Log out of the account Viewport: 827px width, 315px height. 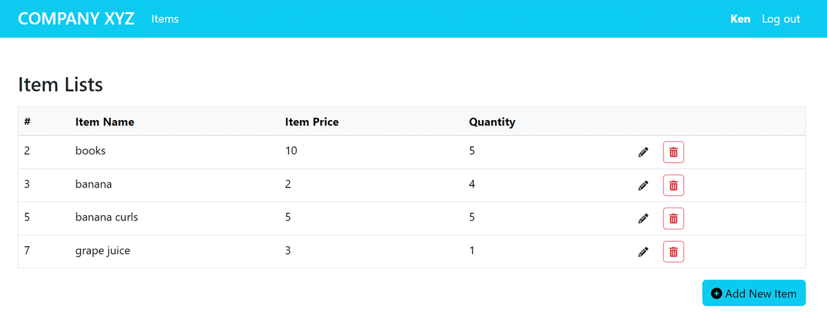click(x=781, y=19)
